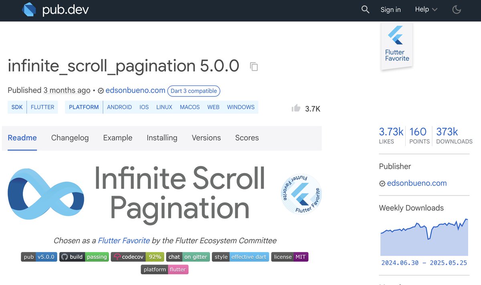Switch to the Readme tab
Image resolution: width=481 pixels, height=285 pixels.
point(22,138)
